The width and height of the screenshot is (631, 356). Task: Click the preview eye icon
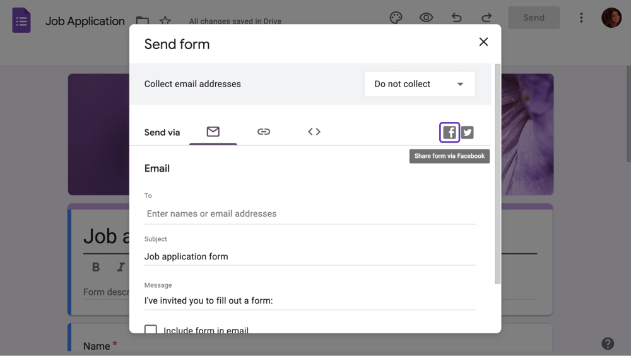426,18
